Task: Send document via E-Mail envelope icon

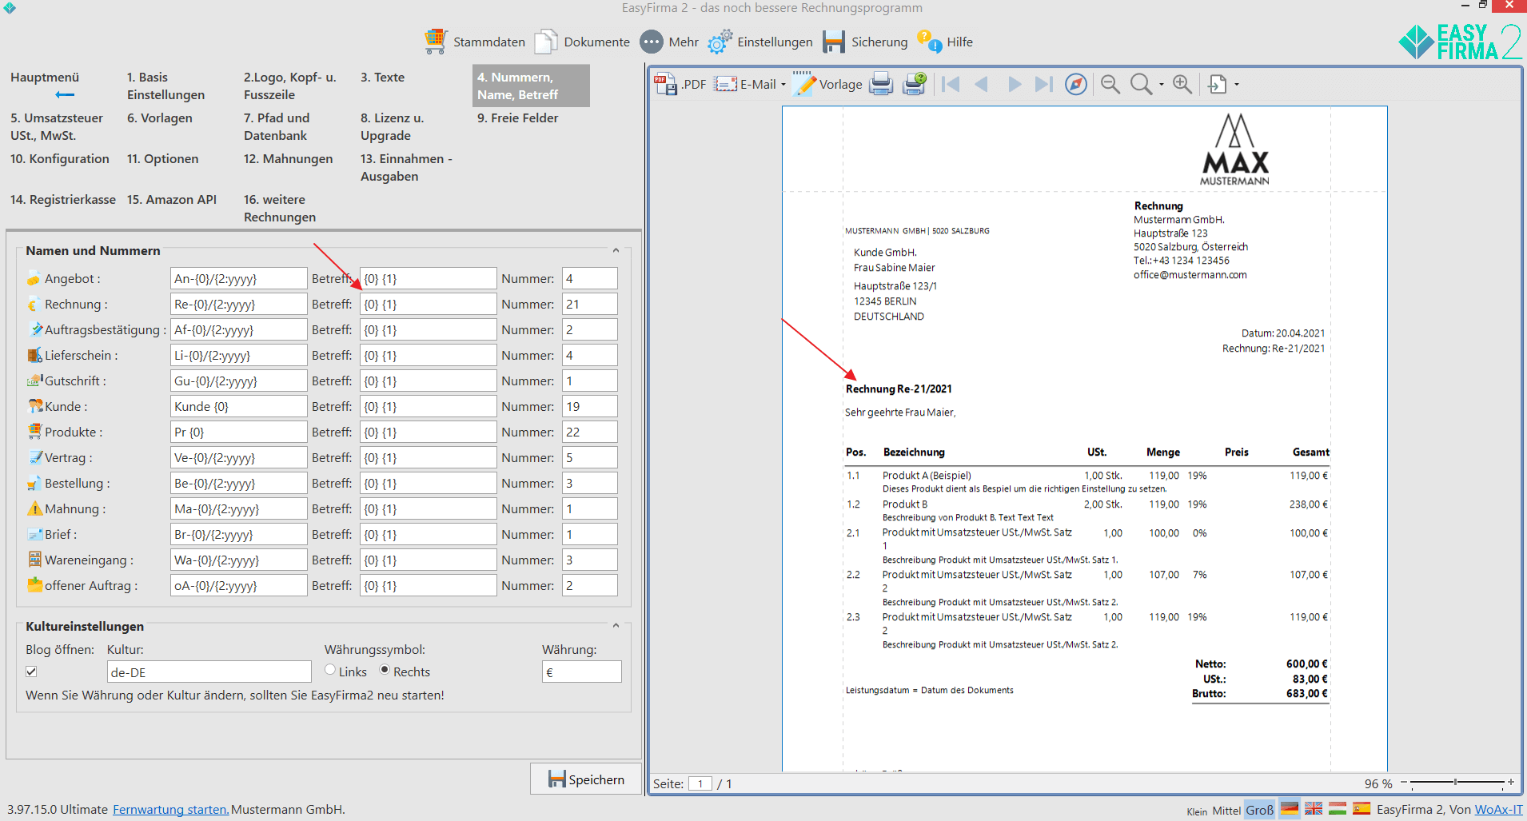Action: coord(726,84)
